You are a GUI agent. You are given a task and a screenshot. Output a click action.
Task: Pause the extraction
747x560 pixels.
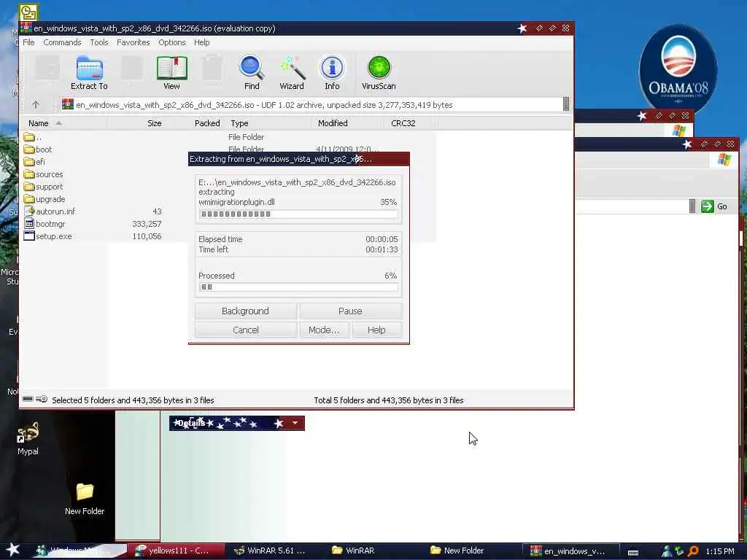350,311
